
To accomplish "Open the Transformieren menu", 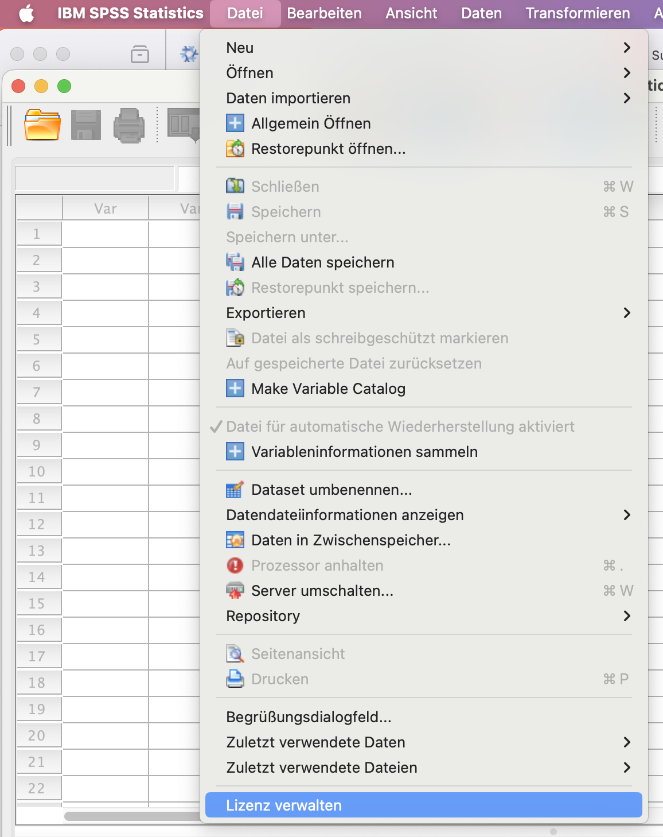I will 578,13.
